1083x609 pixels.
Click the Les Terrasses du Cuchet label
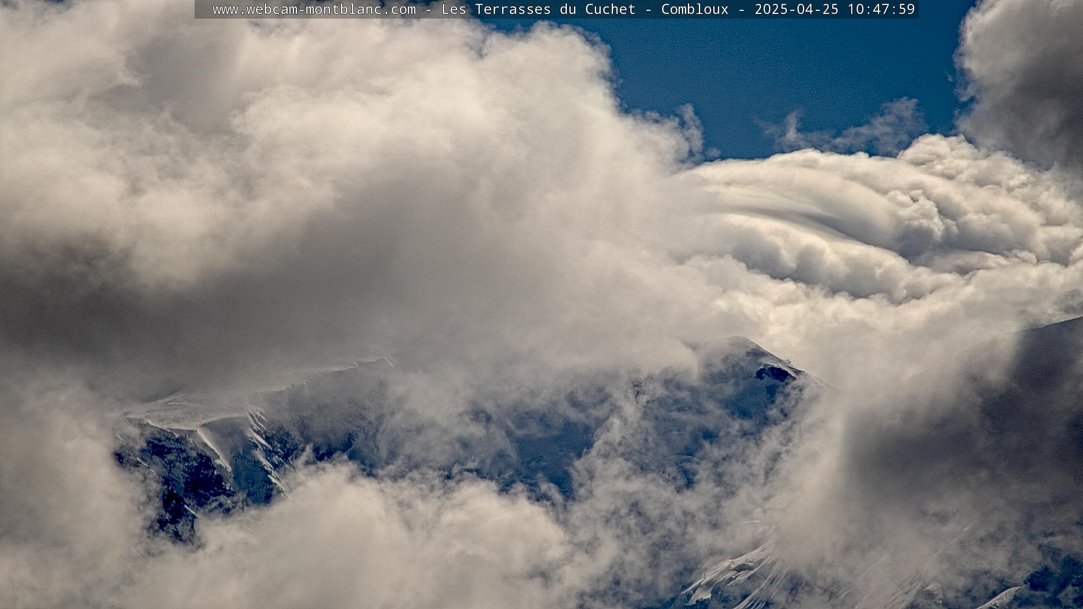pos(538,9)
